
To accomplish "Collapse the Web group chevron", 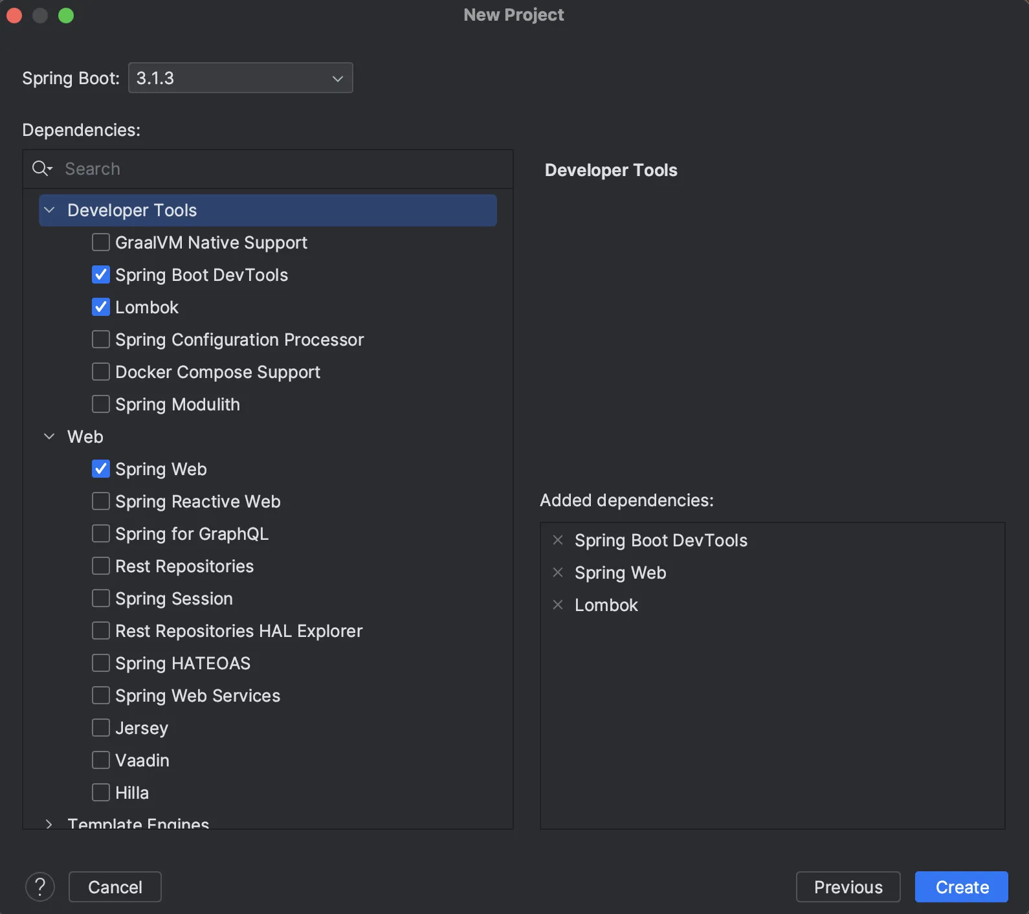I will coord(49,436).
